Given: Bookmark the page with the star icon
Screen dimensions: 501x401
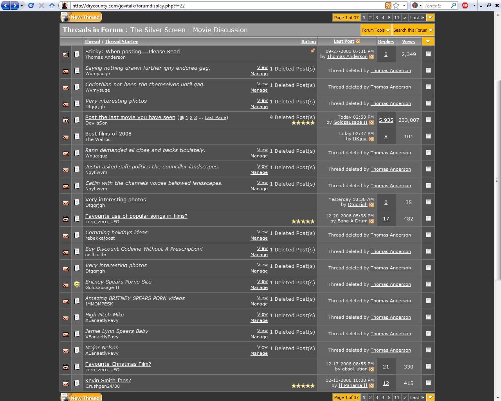Looking at the screenshot, I should point(396,5).
